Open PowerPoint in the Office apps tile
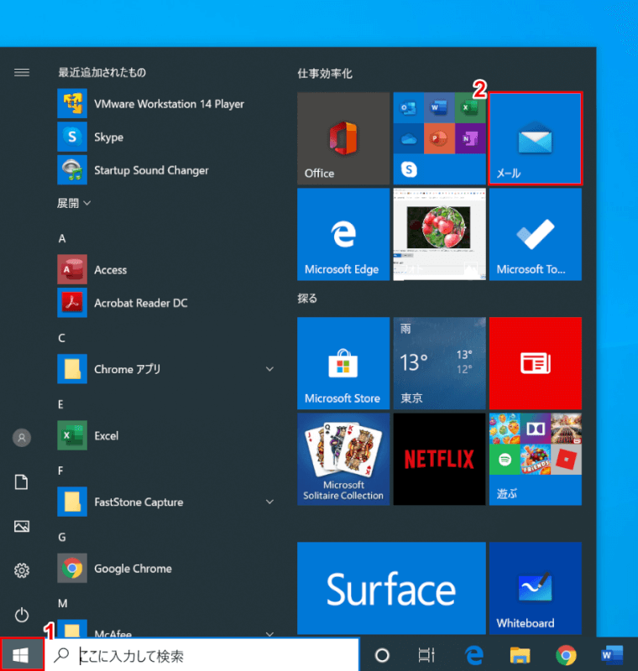The width and height of the screenshot is (638, 671). point(439,138)
